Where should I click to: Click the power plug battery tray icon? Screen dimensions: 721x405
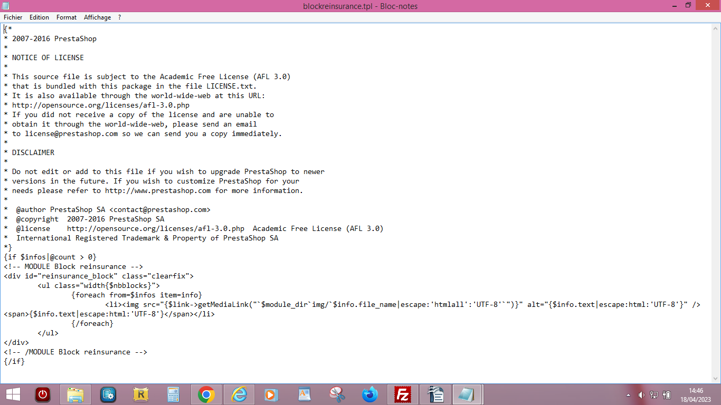pyautogui.click(x=667, y=395)
